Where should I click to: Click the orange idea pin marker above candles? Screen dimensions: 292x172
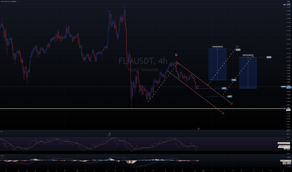coord(176,55)
